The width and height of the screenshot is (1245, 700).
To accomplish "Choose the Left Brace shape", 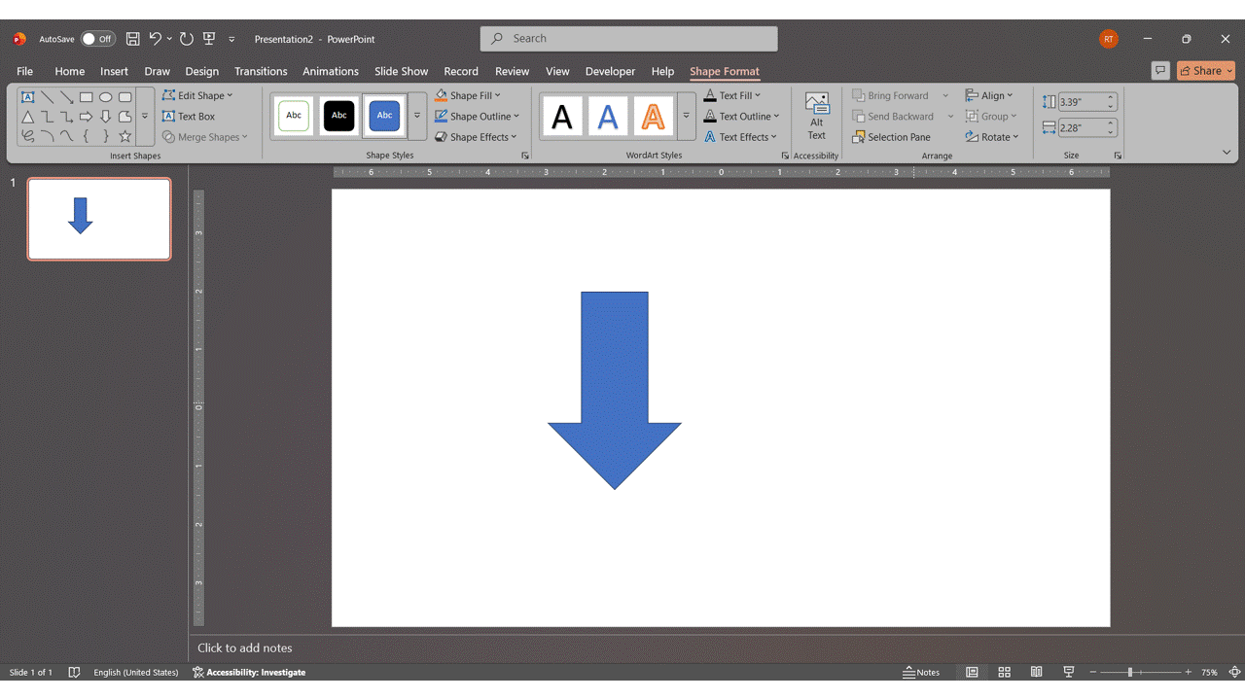I will [86, 136].
